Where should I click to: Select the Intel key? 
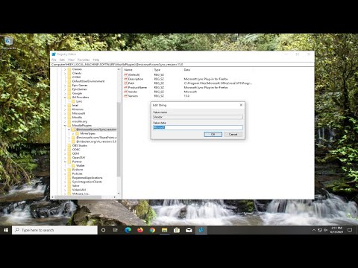pyautogui.click(x=75, y=106)
